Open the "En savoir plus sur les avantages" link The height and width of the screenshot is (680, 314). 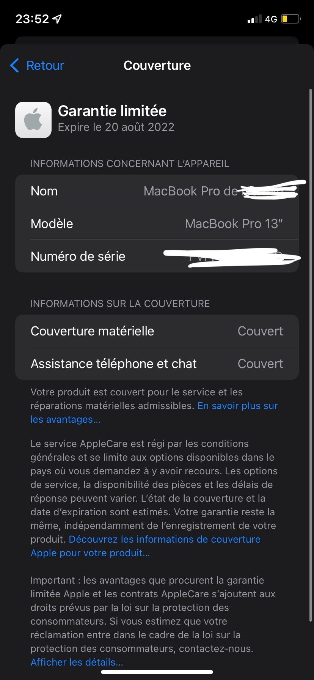[x=237, y=406]
